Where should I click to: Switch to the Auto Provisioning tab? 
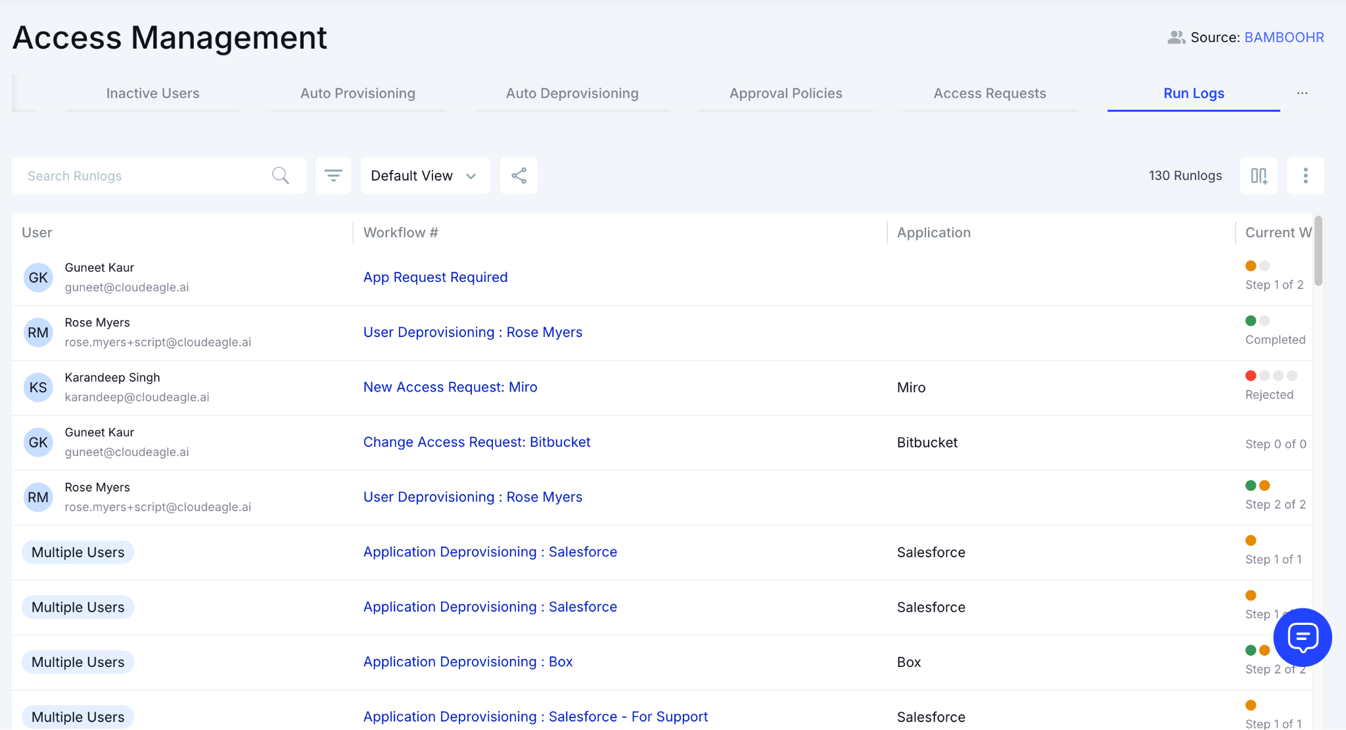pos(358,93)
